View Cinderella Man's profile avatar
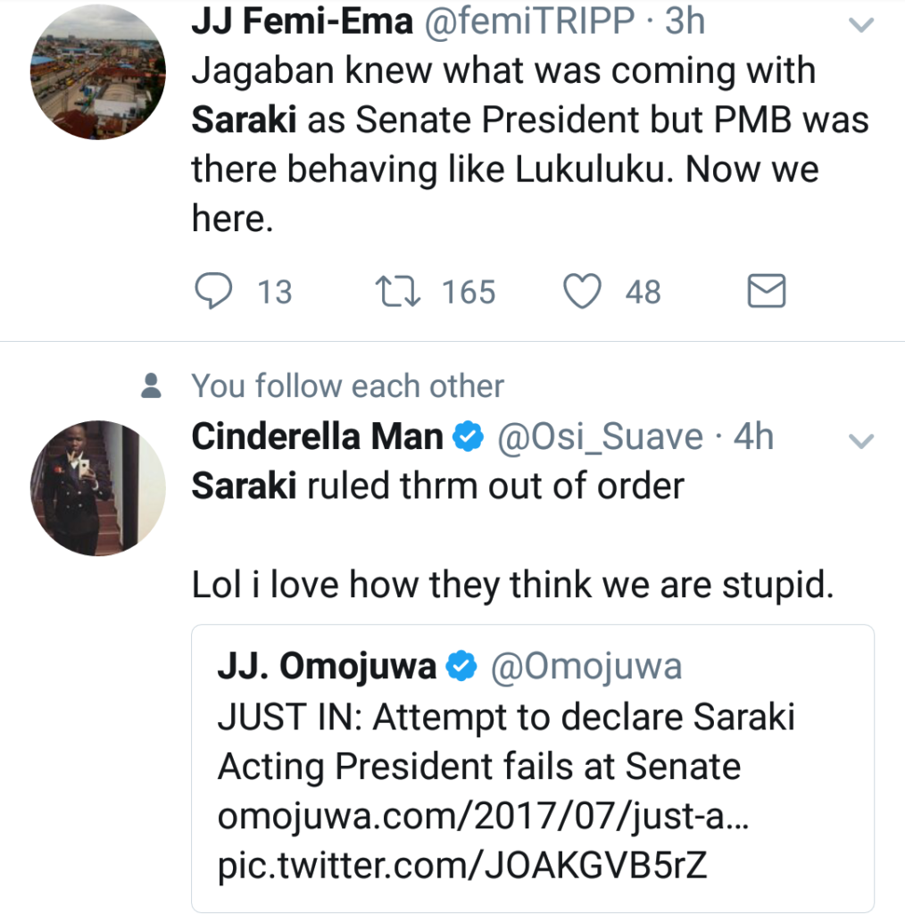Screen dimensions: 905x914 point(98,487)
